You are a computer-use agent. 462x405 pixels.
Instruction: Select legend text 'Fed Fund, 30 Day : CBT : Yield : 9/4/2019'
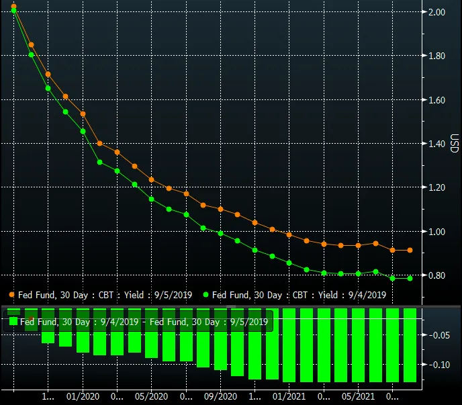(x=299, y=295)
